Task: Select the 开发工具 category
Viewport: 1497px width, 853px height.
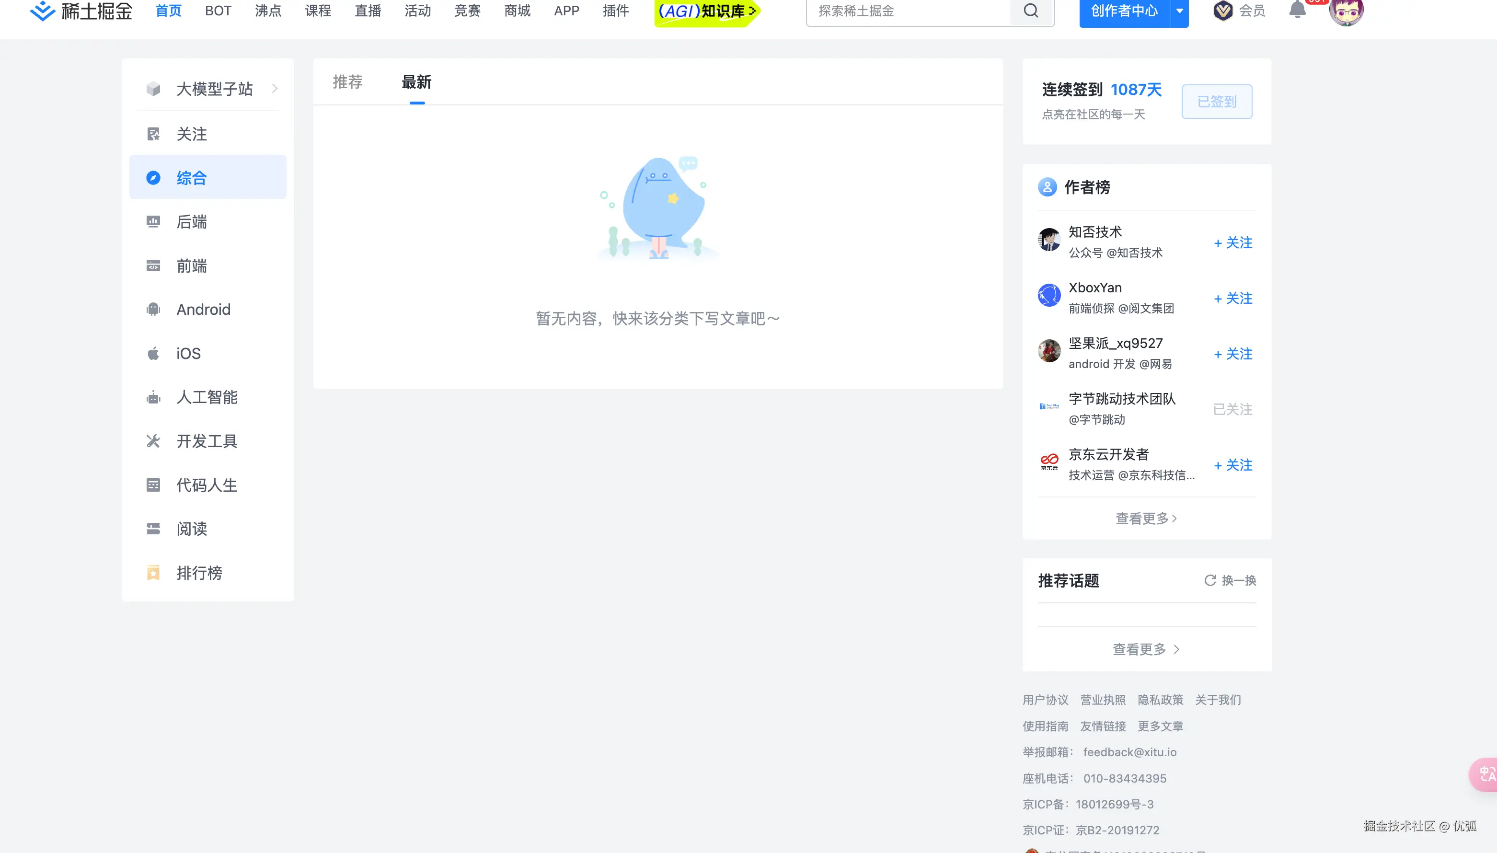Action: [x=206, y=440]
